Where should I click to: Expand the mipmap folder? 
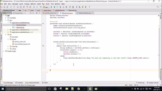[x=8, y=47]
